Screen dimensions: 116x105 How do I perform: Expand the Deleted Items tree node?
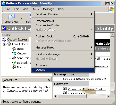9,63
